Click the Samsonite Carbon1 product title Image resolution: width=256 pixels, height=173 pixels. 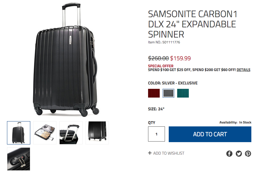[193, 24]
